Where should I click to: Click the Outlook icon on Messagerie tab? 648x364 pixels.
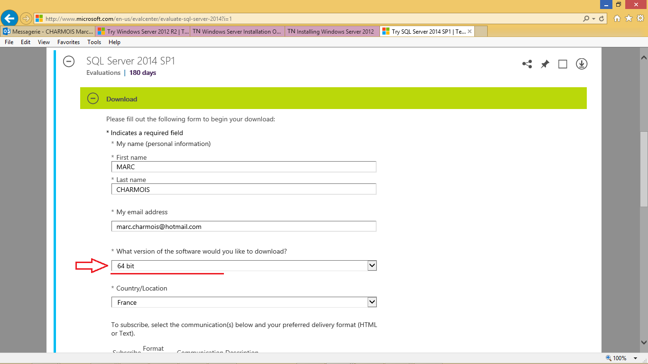[x=7, y=32]
